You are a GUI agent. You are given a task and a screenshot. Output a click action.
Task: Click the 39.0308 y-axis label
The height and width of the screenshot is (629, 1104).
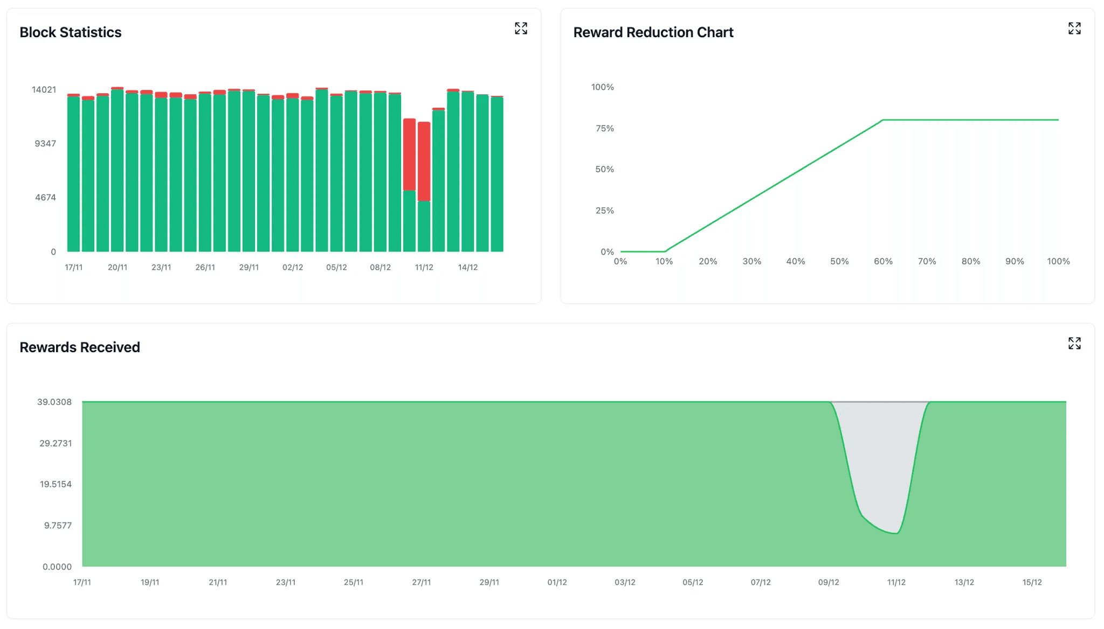click(x=54, y=402)
